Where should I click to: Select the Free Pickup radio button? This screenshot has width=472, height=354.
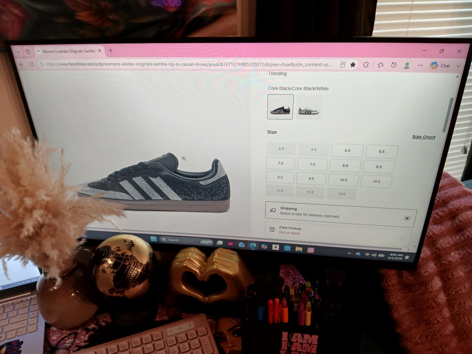pyautogui.click(x=402, y=238)
